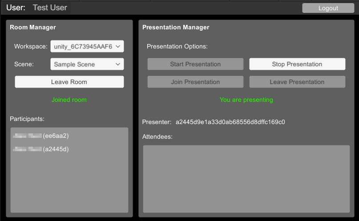Image resolution: width=359 pixels, height=221 pixels.
Task: Click the Test User name field
Action: [x=50, y=8]
